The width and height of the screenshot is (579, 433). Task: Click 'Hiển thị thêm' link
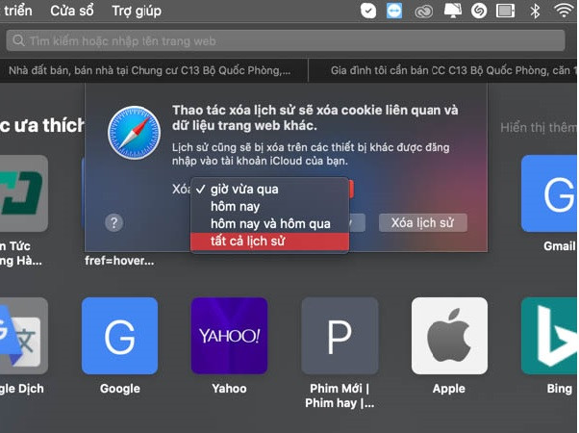539,128
